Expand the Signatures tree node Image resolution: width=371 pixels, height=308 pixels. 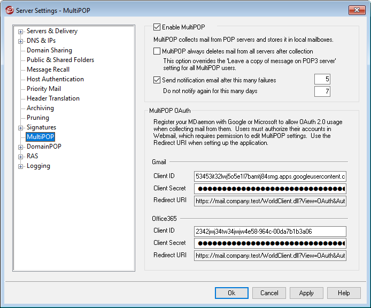[x=21, y=128]
